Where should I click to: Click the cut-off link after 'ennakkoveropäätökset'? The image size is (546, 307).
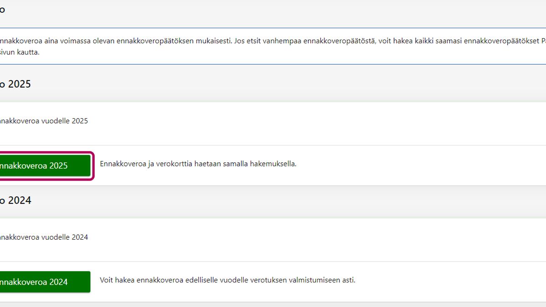click(x=543, y=41)
